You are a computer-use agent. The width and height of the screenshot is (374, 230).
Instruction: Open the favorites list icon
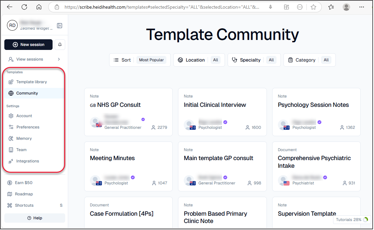331,7
